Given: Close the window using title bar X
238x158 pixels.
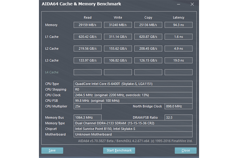Looking at the screenshot, I should (192, 4).
